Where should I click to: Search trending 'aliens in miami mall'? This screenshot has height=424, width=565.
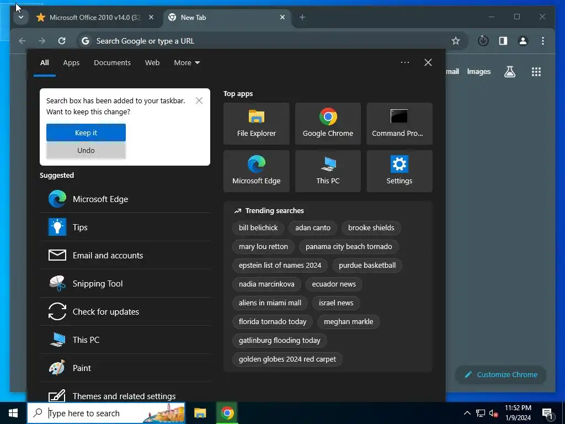tap(269, 303)
